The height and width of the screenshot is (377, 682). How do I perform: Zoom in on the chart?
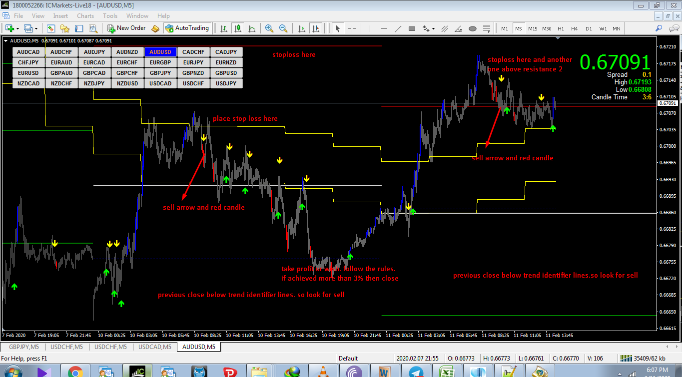point(269,28)
